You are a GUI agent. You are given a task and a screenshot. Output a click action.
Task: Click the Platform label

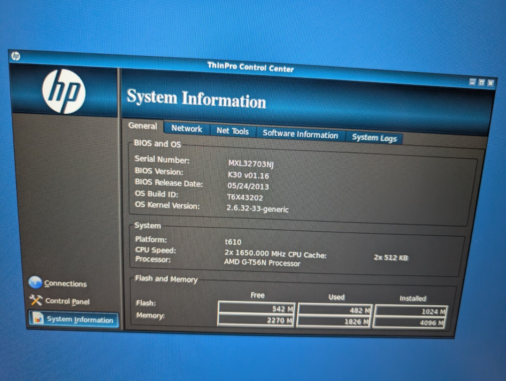(151, 239)
